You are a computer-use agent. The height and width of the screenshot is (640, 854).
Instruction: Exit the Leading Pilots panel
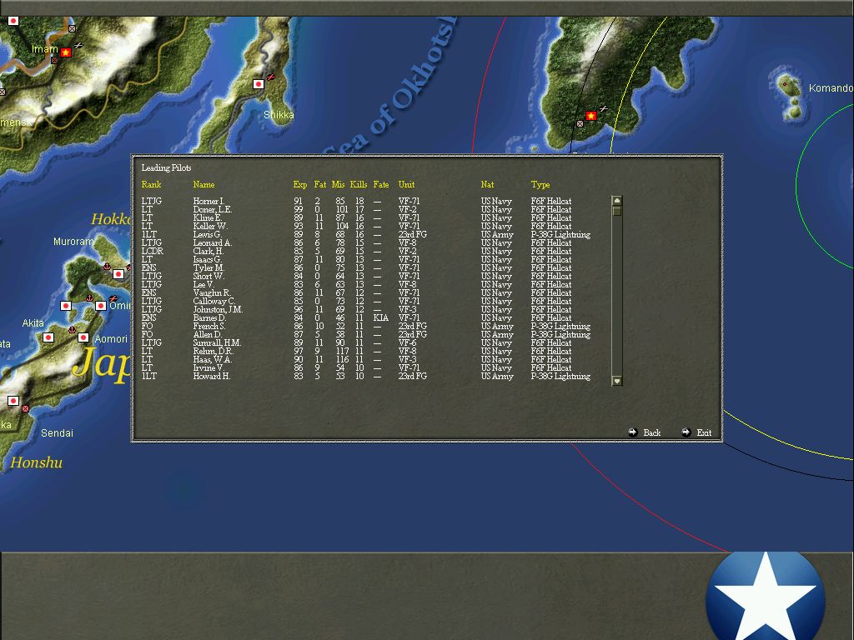click(696, 432)
